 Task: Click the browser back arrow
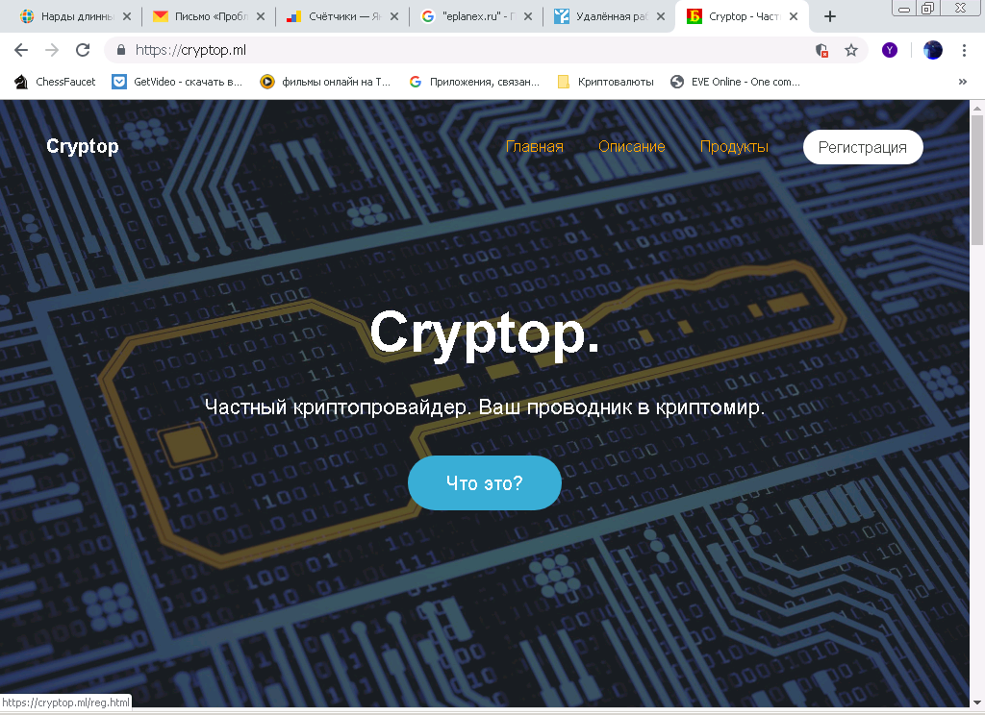click(x=21, y=50)
